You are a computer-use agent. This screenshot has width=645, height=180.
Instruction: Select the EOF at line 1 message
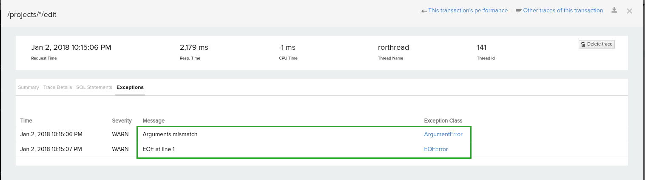point(159,149)
